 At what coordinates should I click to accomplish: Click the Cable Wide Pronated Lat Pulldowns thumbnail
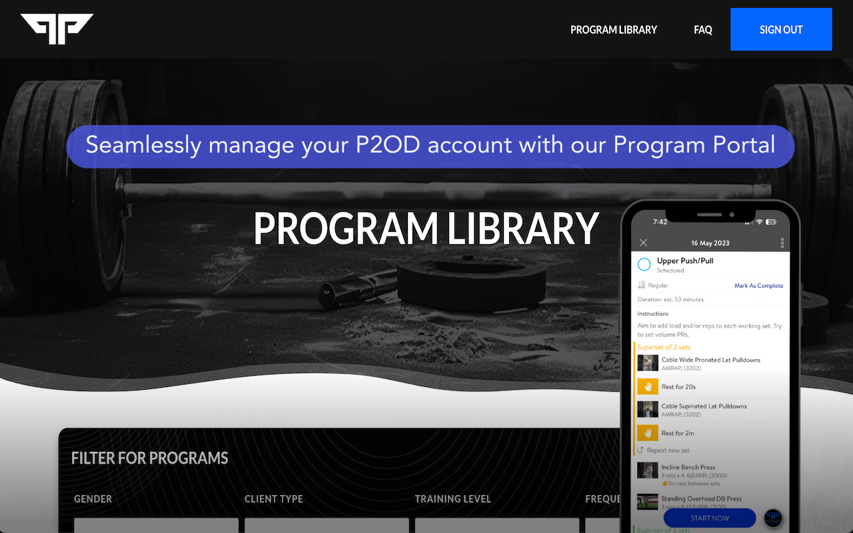tap(648, 363)
